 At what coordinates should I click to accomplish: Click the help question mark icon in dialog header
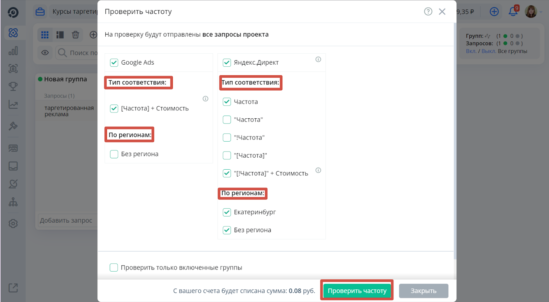click(x=428, y=12)
